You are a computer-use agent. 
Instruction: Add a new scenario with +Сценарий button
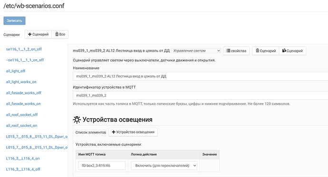tap(39, 35)
